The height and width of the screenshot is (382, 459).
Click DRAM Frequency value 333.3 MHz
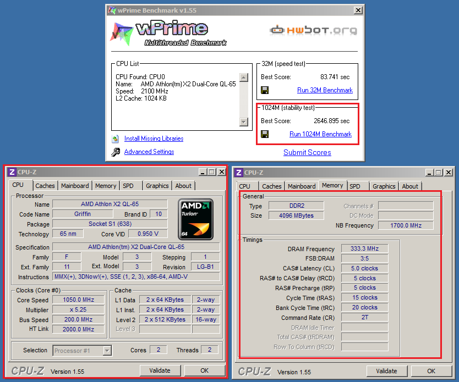[365, 249]
